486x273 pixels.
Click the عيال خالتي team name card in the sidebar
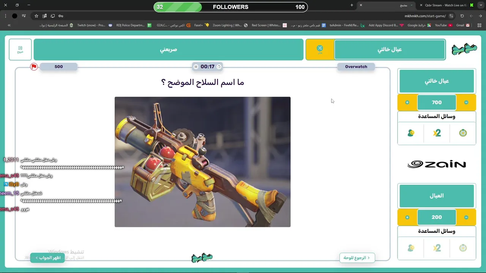click(x=437, y=81)
